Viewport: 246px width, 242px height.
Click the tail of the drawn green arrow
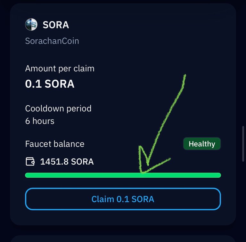pos(184,77)
